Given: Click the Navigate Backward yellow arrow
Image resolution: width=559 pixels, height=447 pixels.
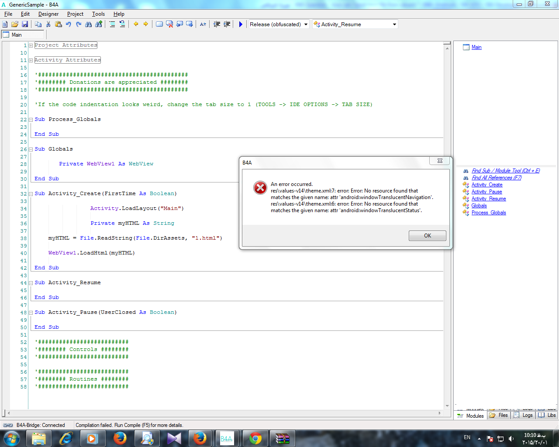Looking at the screenshot, I should coord(136,24).
